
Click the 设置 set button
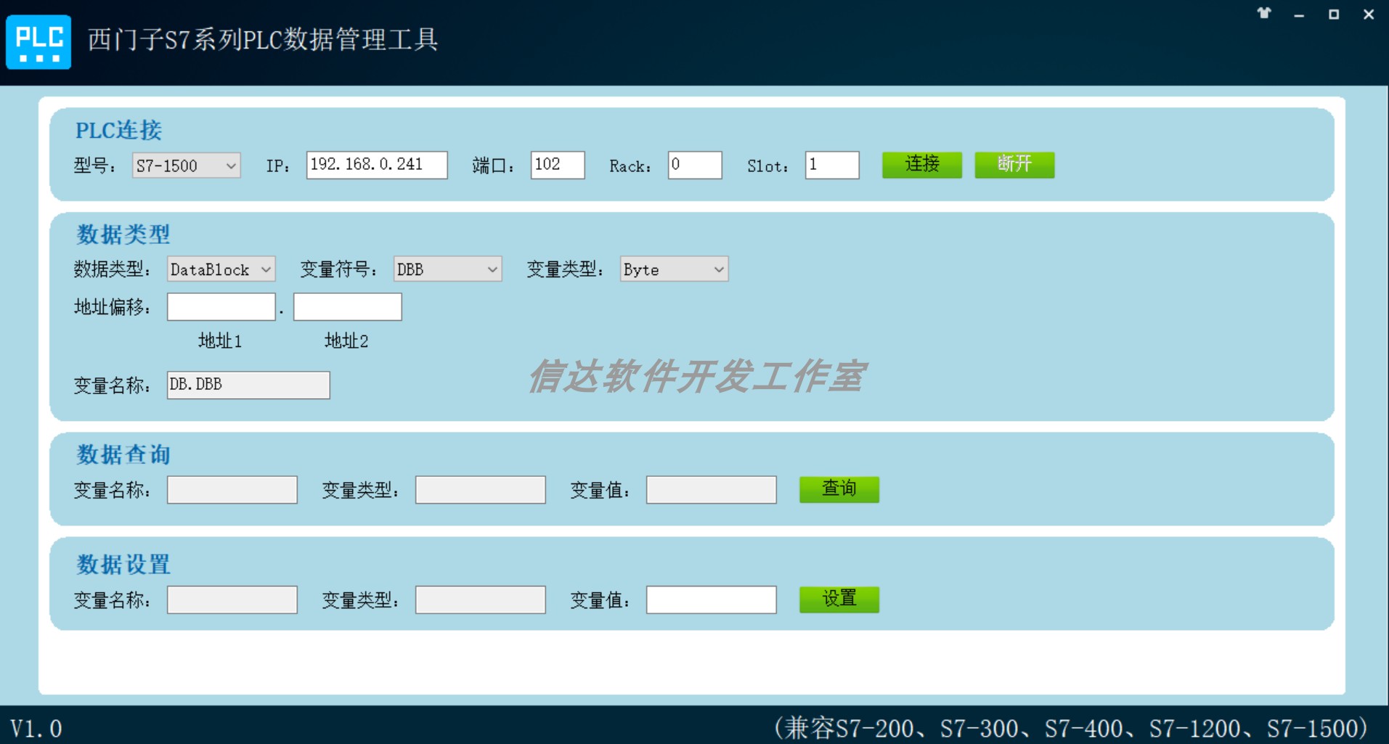839,600
